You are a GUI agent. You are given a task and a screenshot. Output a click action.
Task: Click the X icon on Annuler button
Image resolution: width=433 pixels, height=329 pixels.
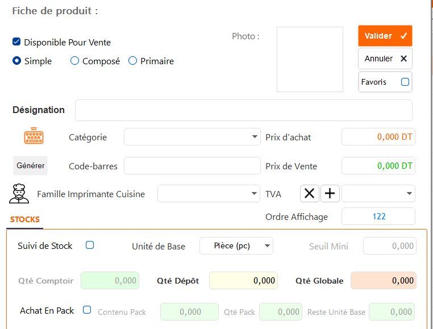(403, 59)
